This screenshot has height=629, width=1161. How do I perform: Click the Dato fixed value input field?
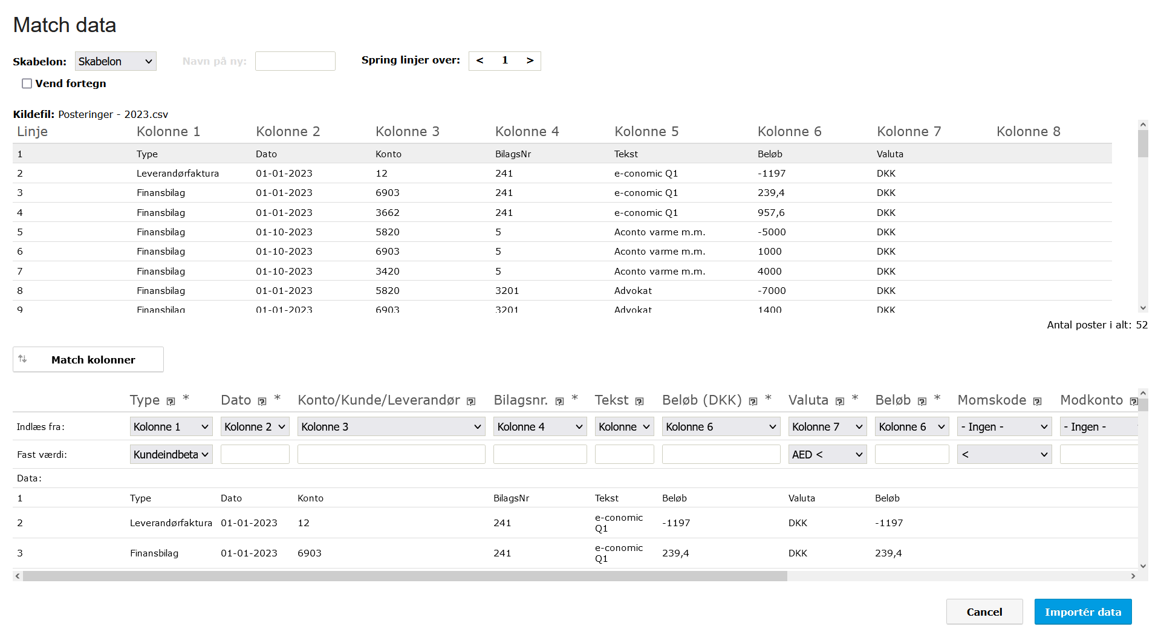tap(255, 454)
